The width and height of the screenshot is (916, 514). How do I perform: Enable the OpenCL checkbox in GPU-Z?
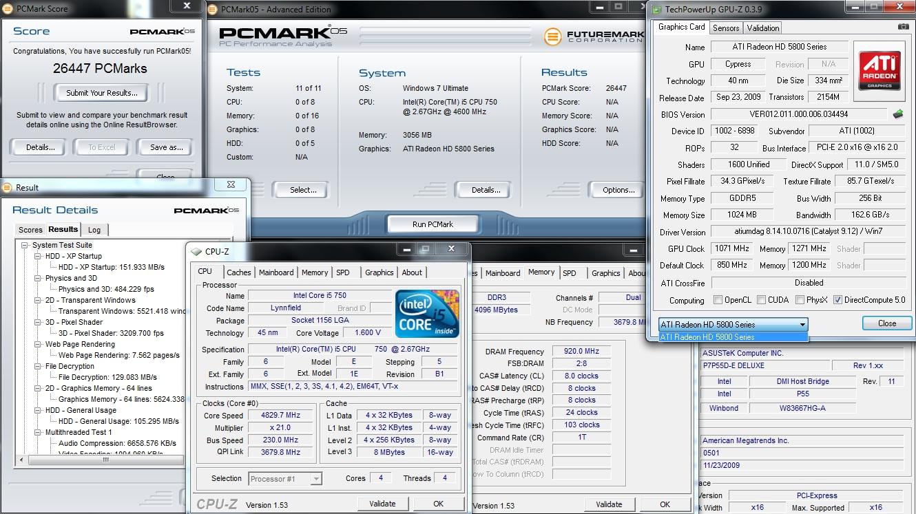click(718, 300)
